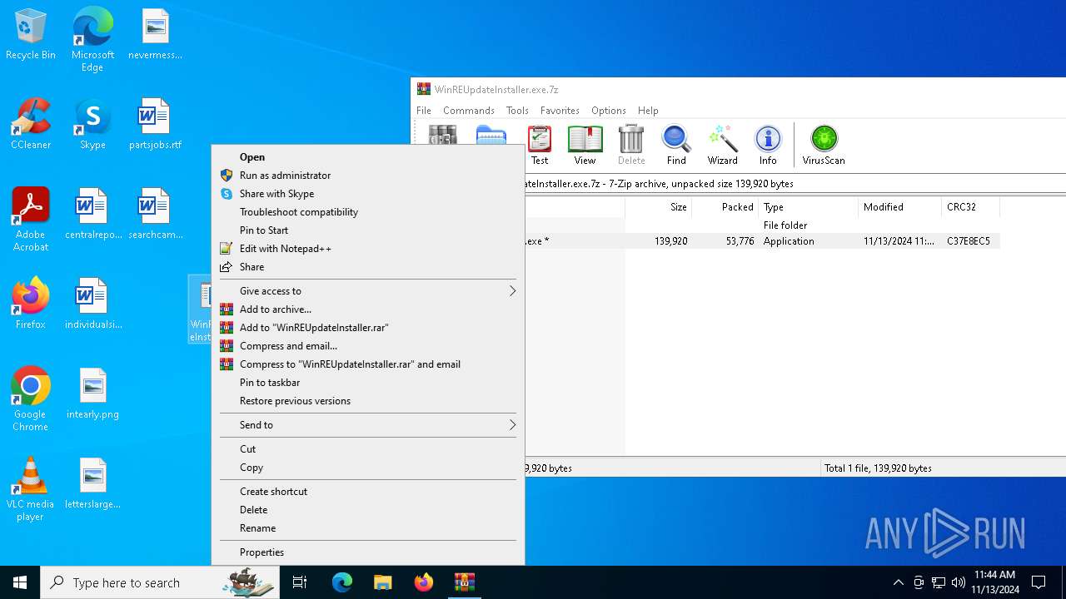This screenshot has height=599, width=1066.
Task: Click the View toolbar icon in WinRAR
Action: click(x=585, y=146)
